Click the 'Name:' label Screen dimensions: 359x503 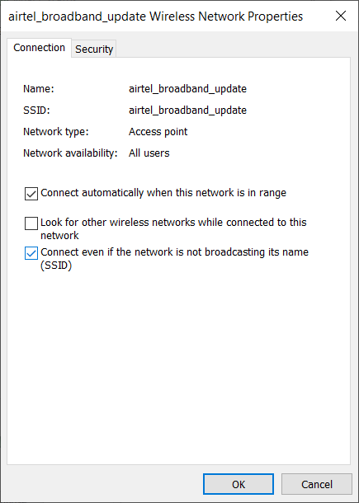39,89
